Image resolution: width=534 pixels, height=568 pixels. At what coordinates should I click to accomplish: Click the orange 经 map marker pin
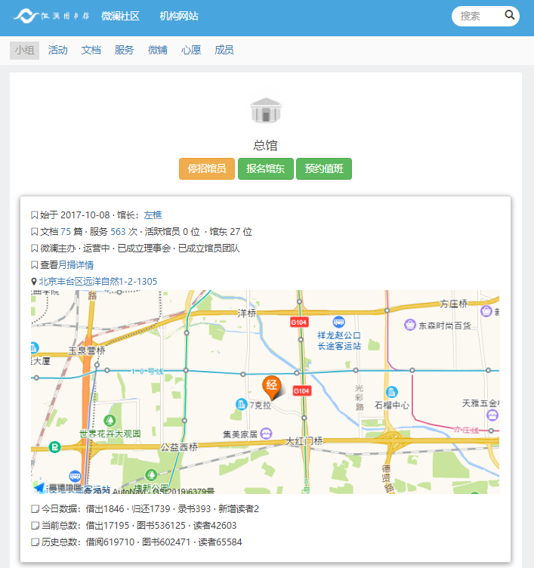[271, 387]
